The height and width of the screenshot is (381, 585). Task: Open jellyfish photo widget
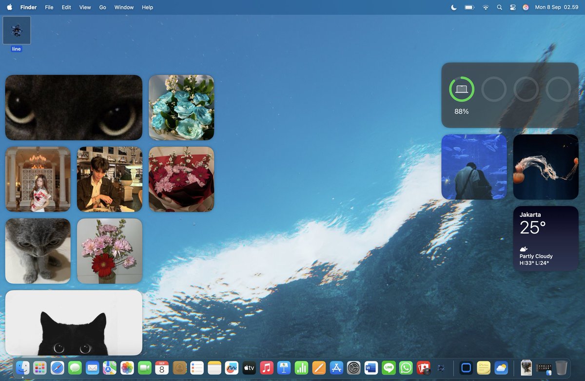(546, 167)
